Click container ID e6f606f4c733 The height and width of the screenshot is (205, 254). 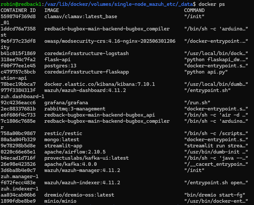(18, 115)
